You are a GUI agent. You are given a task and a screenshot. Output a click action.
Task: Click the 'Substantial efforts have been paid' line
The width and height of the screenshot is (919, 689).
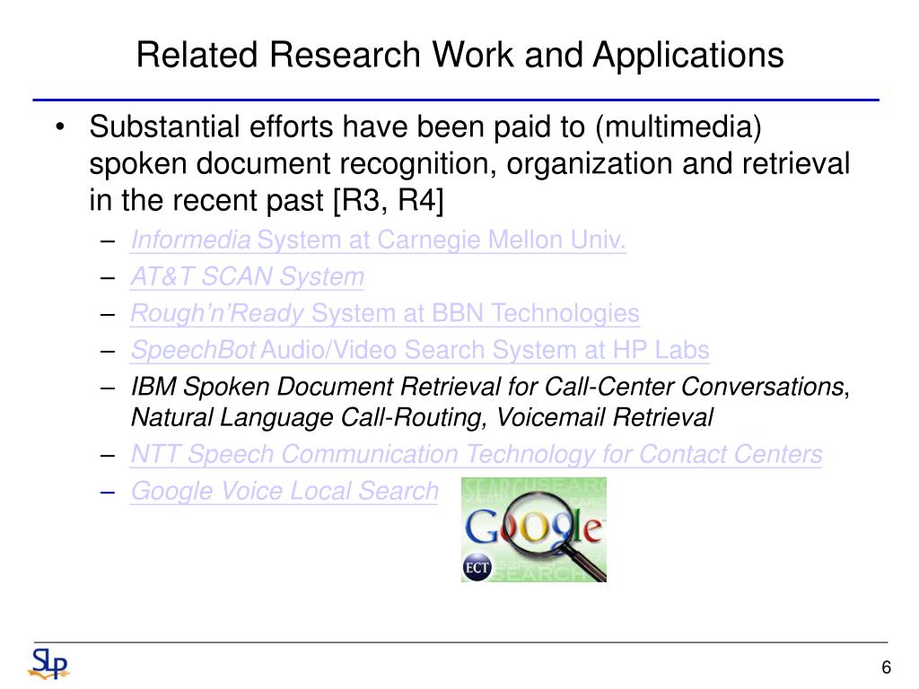[x=424, y=127]
